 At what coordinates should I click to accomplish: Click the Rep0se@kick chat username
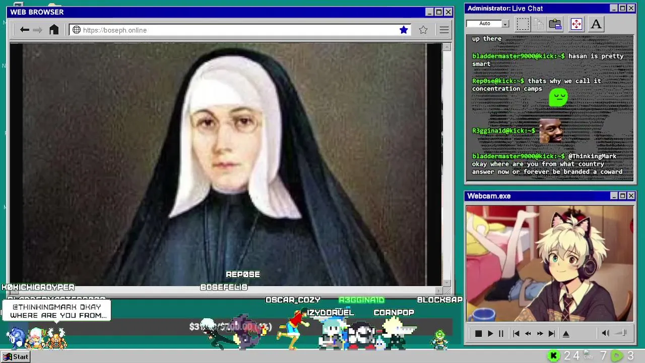(x=498, y=81)
